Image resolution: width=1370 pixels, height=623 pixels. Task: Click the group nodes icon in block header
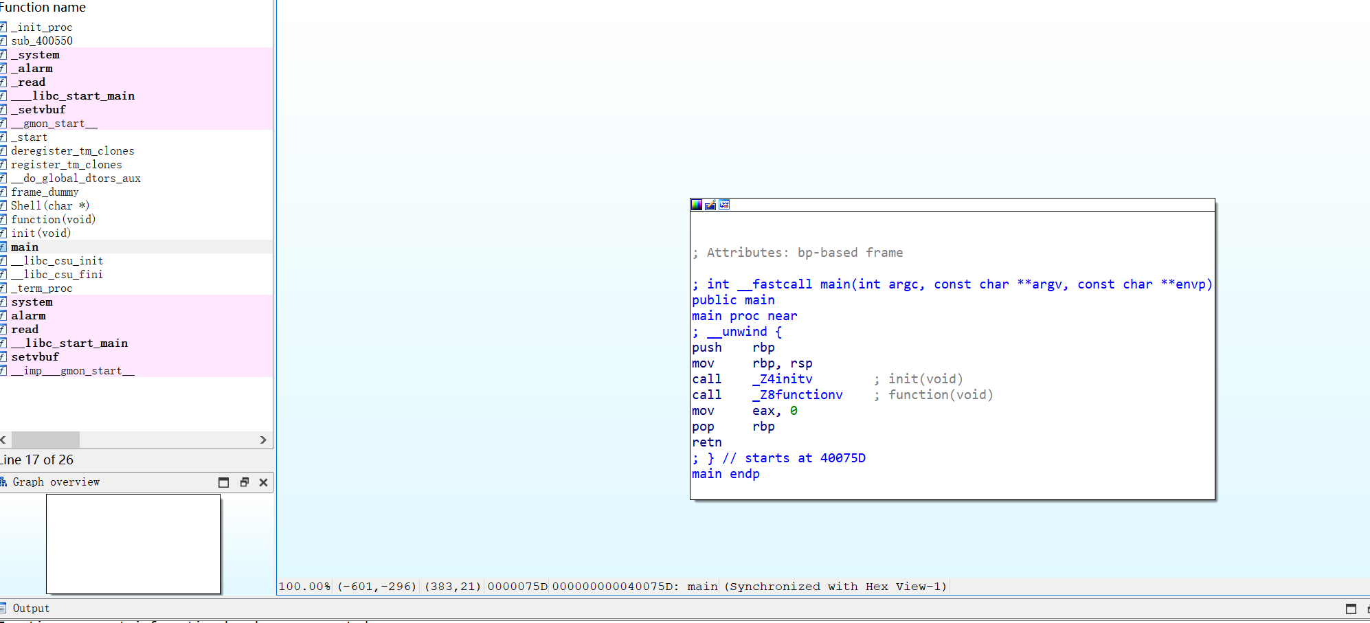(724, 205)
